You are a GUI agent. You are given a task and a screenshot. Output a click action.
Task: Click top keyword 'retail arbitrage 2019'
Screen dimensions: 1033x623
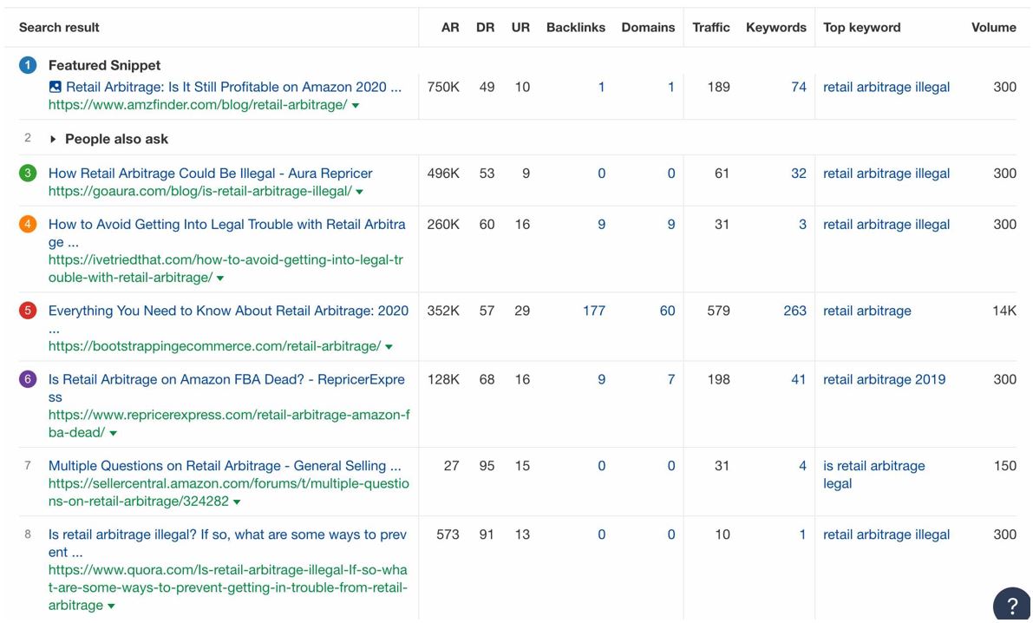coord(884,379)
